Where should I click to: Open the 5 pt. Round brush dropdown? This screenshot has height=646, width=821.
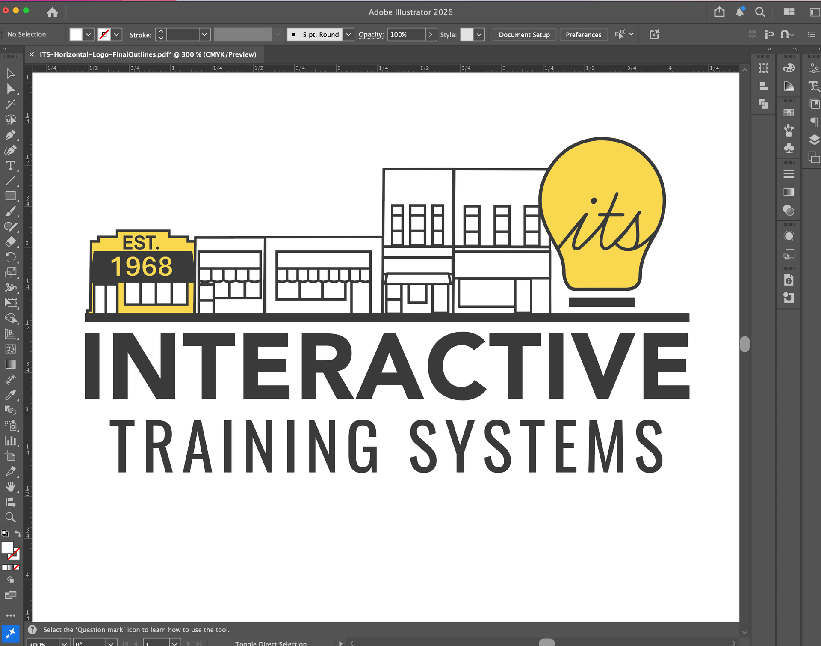coord(348,34)
